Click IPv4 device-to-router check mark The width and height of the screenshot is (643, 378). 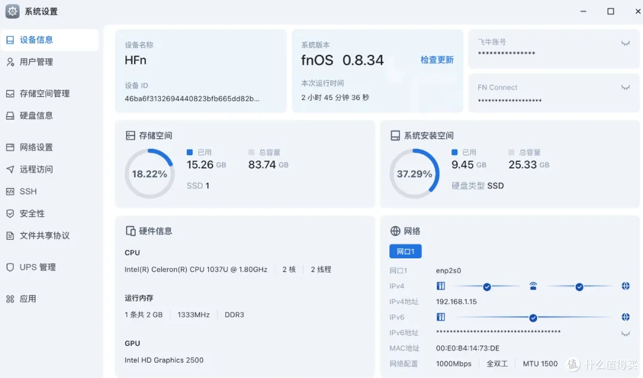[487, 287]
